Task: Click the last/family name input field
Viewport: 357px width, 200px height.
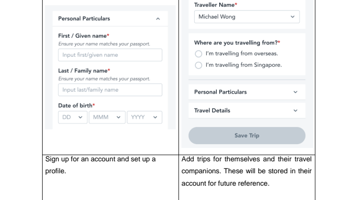Action: click(x=110, y=90)
